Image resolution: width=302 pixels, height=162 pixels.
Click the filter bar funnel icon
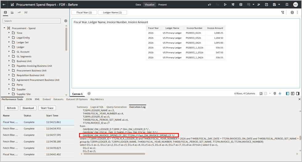[x=283, y=12]
